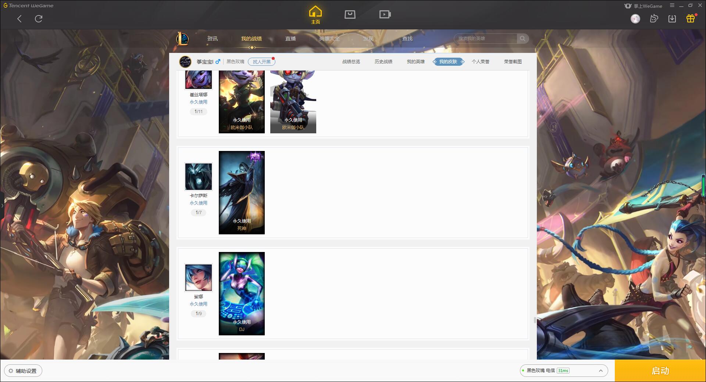
Task: Click 永久使用 under 娑娜
Action: click(199, 304)
